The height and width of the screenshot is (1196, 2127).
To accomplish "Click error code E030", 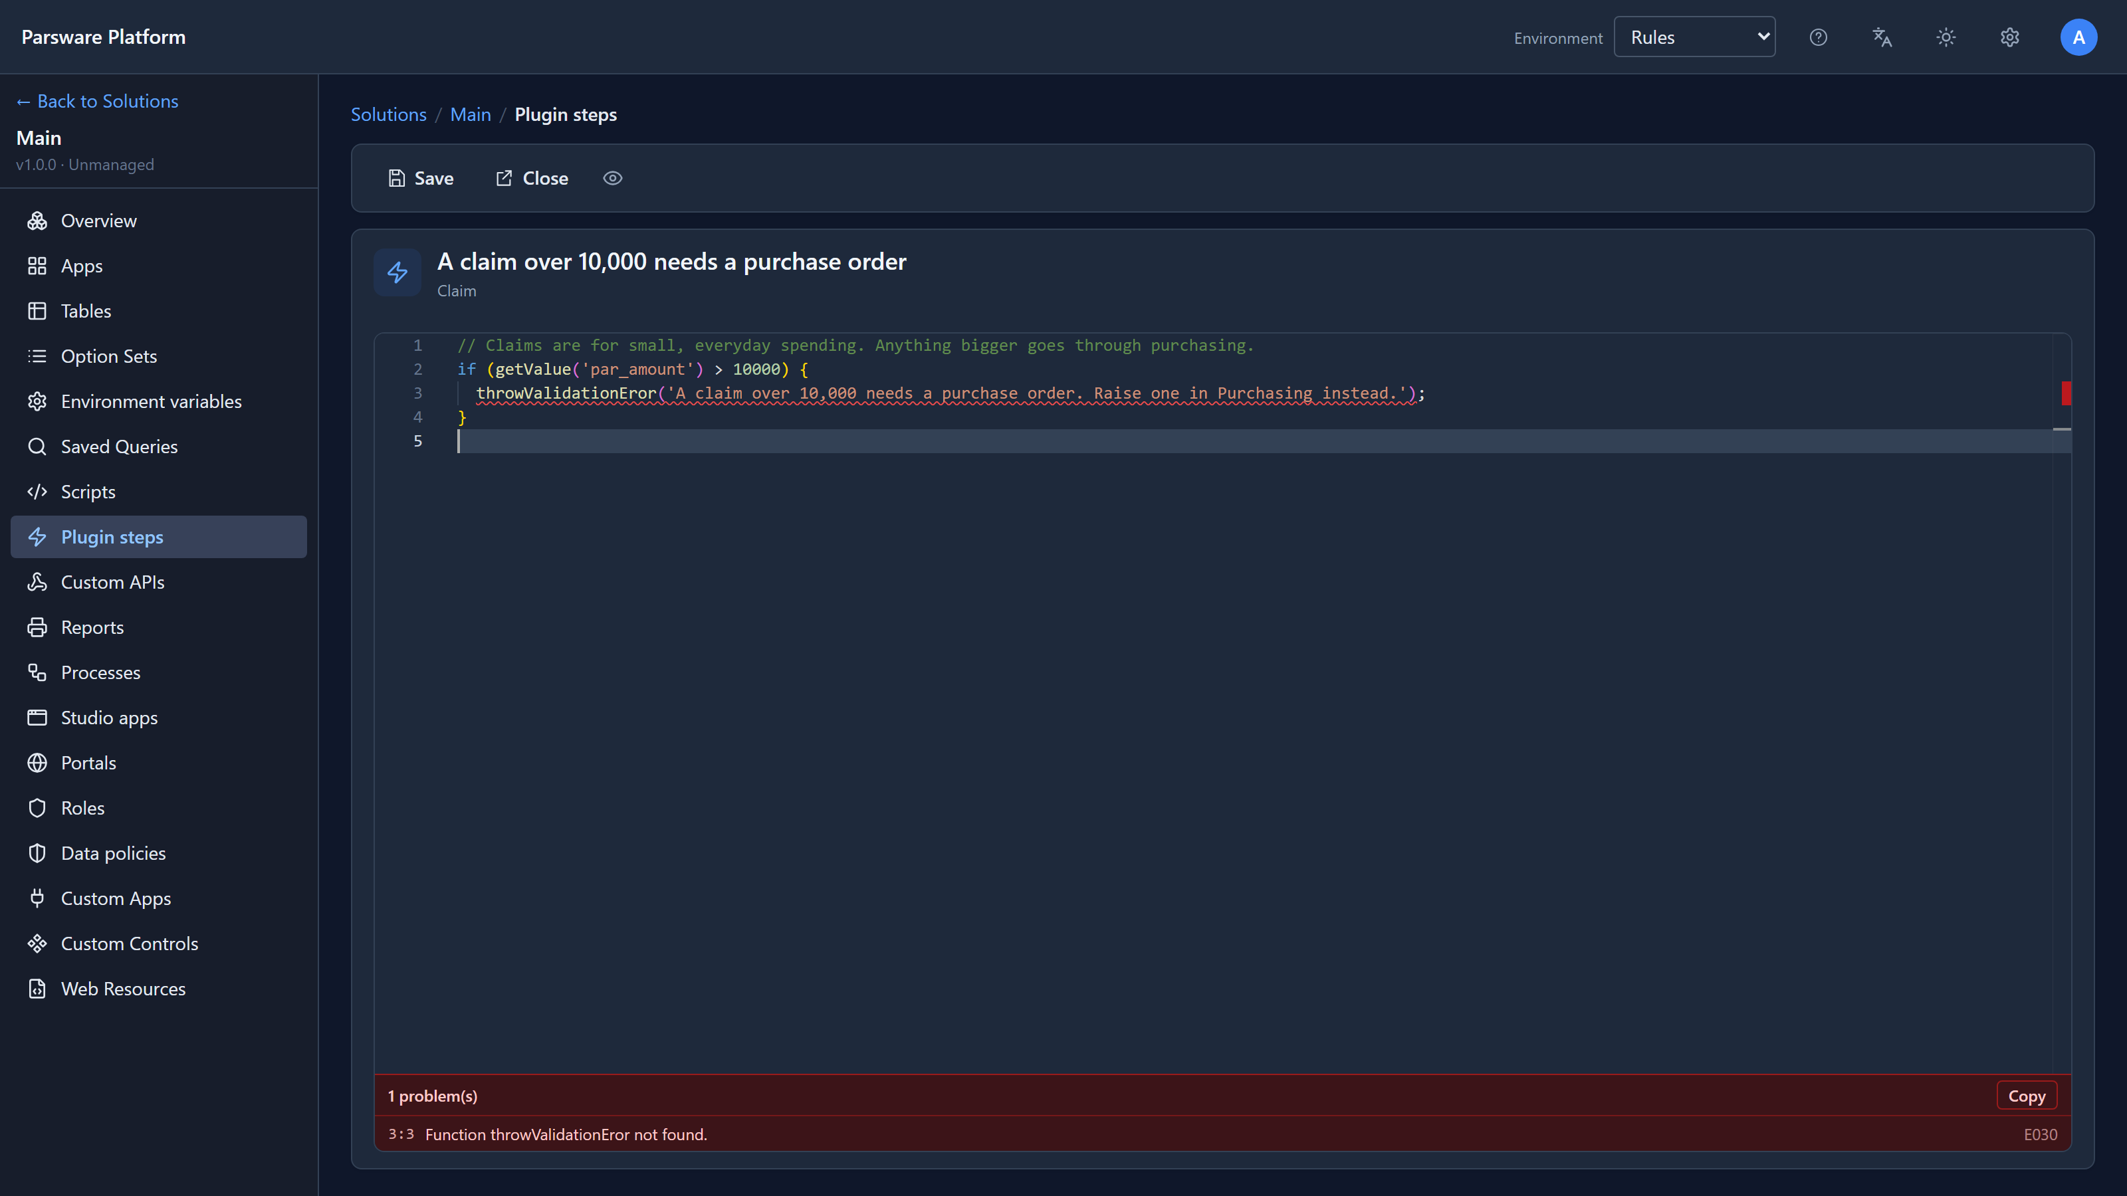I will click(2041, 1135).
